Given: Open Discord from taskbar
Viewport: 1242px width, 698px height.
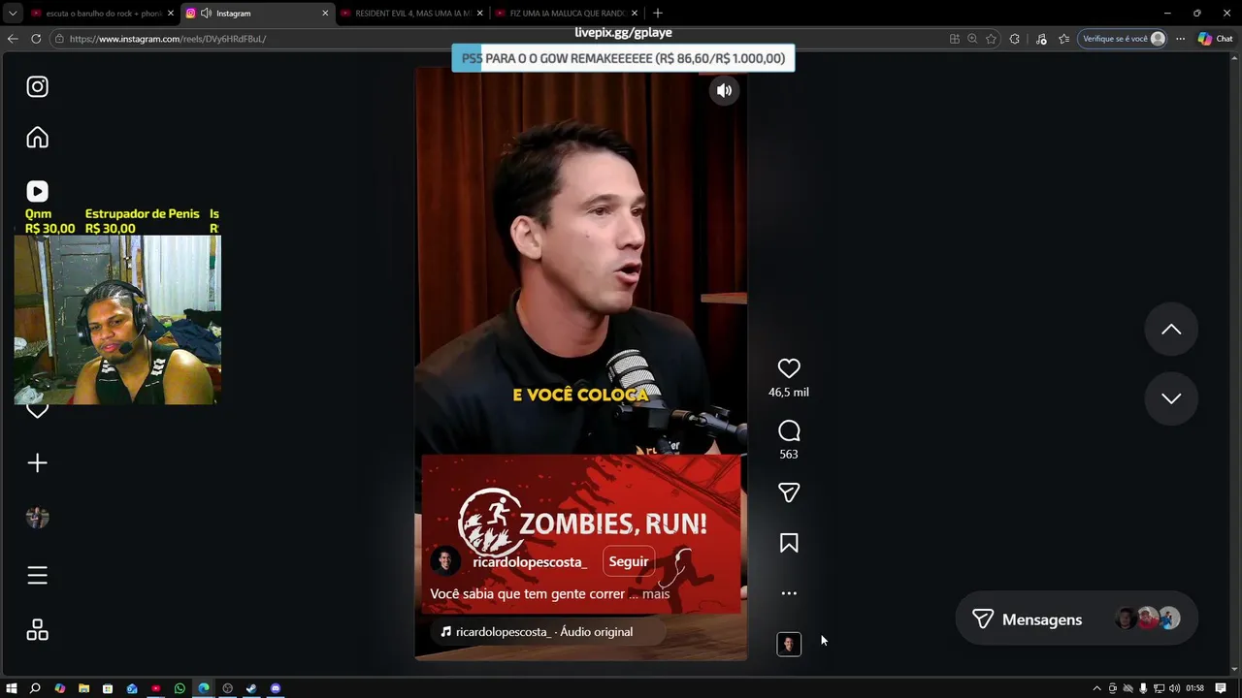Looking at the screenshot, I should (x=276, y=688).
